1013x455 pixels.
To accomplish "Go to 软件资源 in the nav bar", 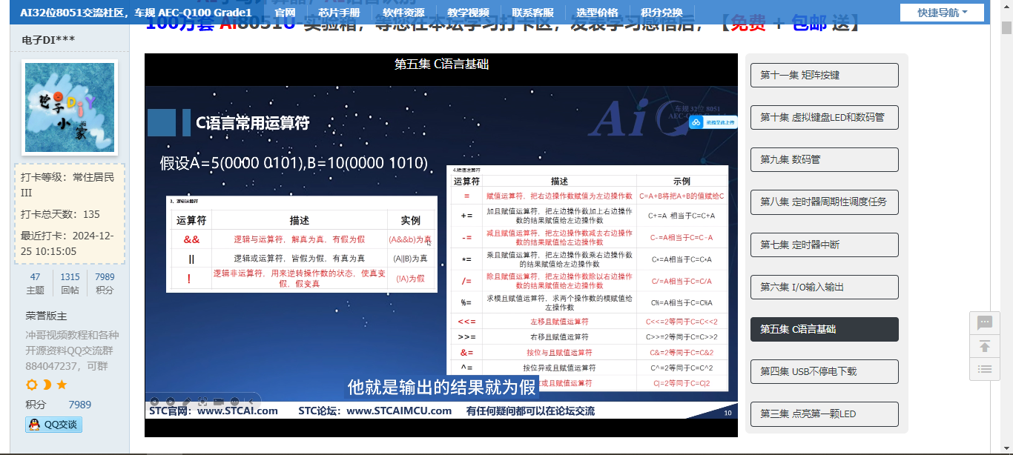I will click(403, 13).
